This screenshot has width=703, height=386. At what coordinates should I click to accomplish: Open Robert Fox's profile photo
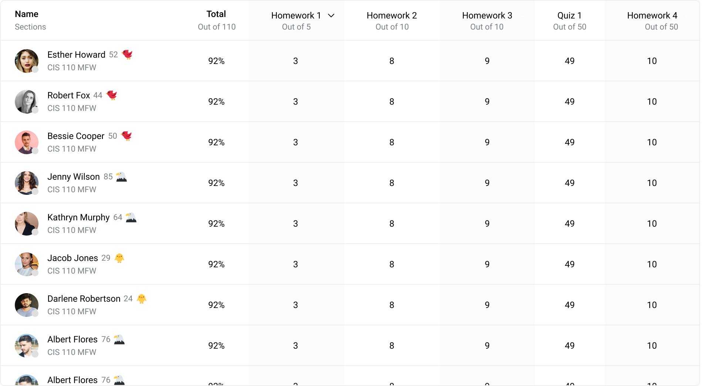click(x=26, y=101)
